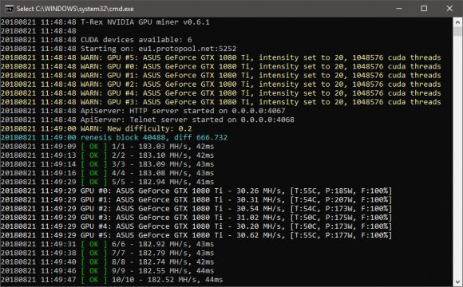Image resolution: width=463 pixels, height=287 pixels.
Task: Click 'Starting on: eu1.protopool.net:5252' line
Action: coord(118,49)
